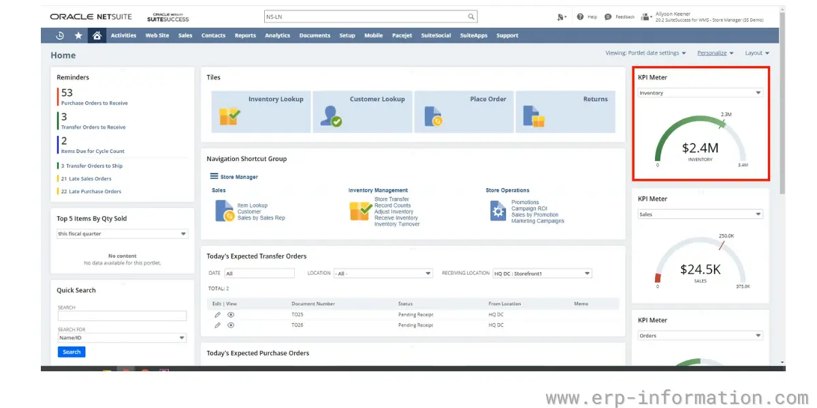Open the Create New icon in header
Viewport: 817px width, 408px height.
click(x=561, y=16)
